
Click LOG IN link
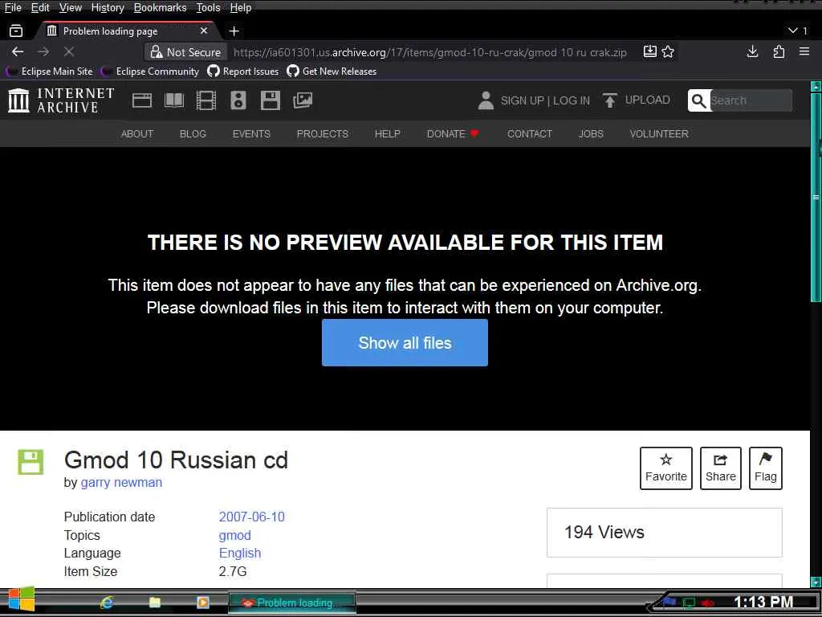(572, 100)
